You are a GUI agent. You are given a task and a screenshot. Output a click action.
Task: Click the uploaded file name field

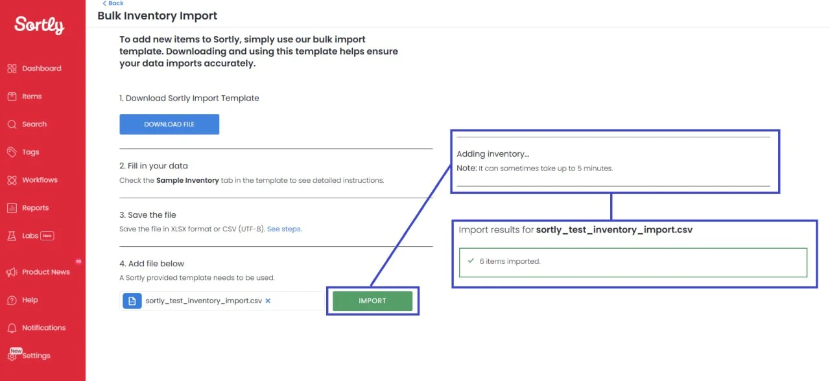pyautogui.click(x=222, y=301)
